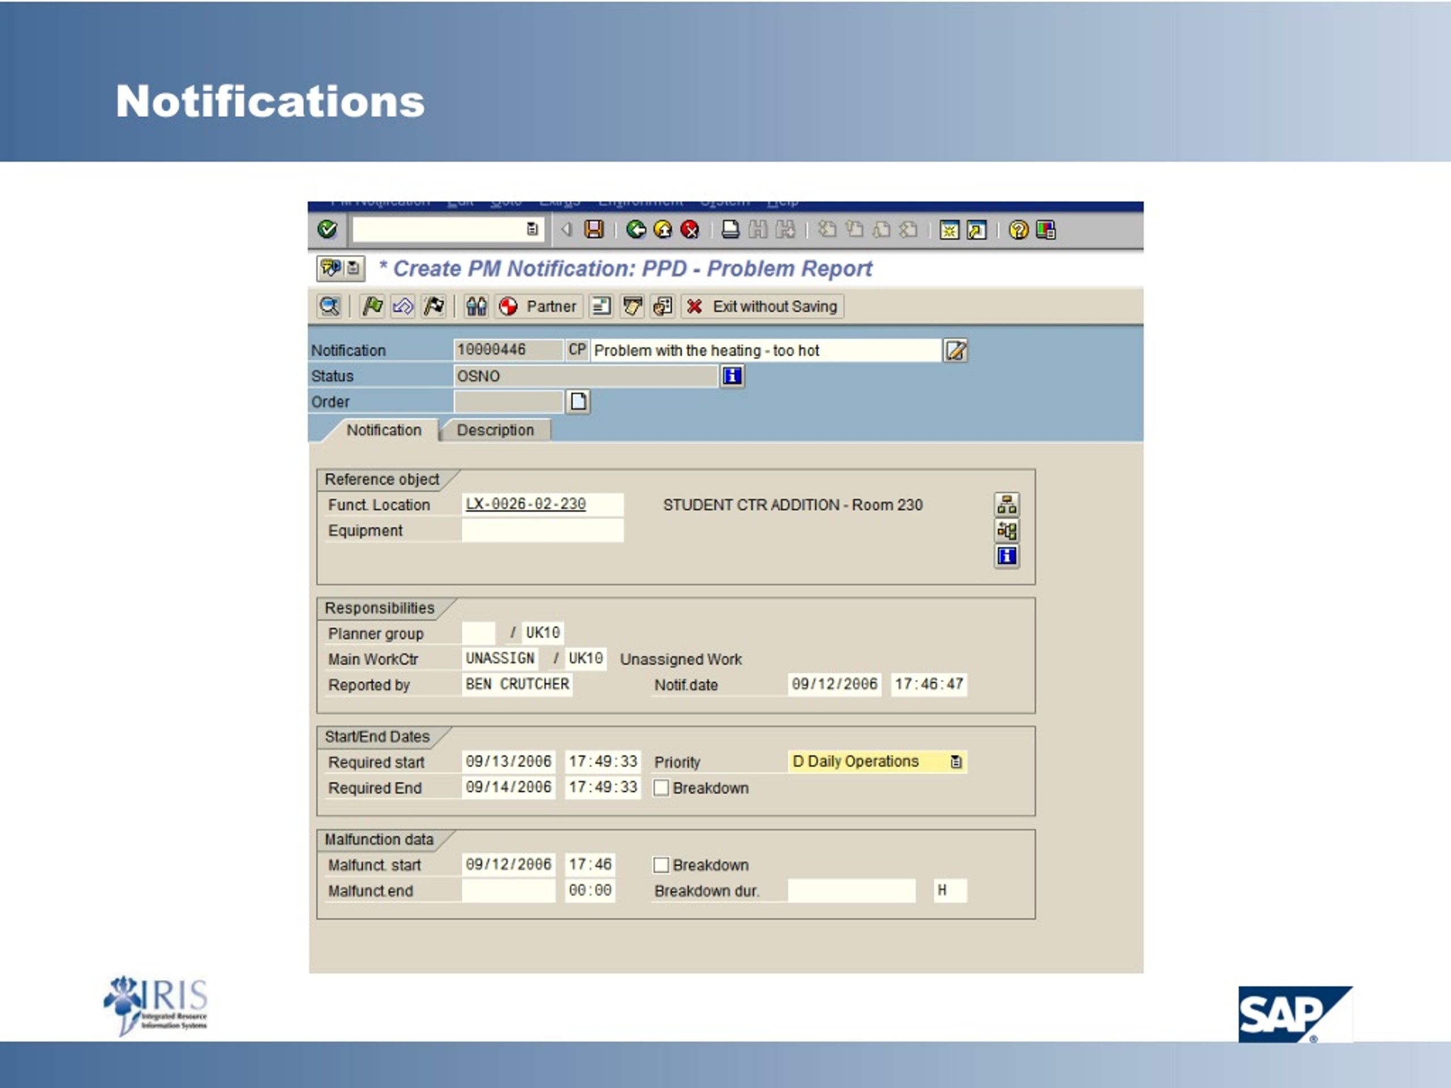Click the Malfunct. start date field
The height and width of the screenshot is (1088, 1451).
click(508, 864)
